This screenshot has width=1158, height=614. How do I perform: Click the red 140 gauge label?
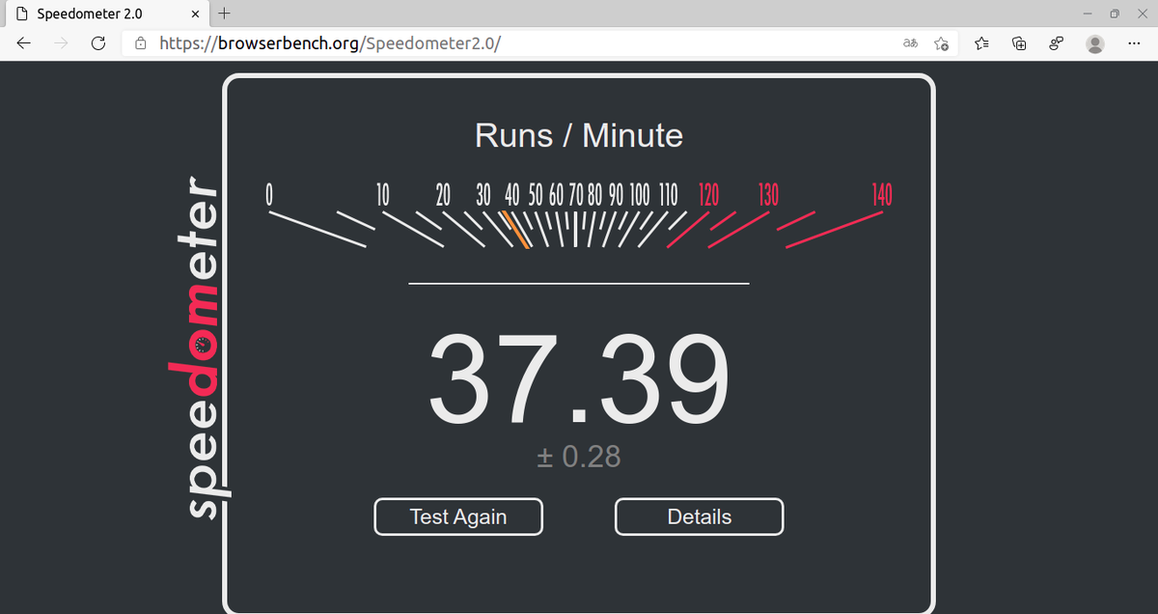pyautogui.click(x=882, y=195)
